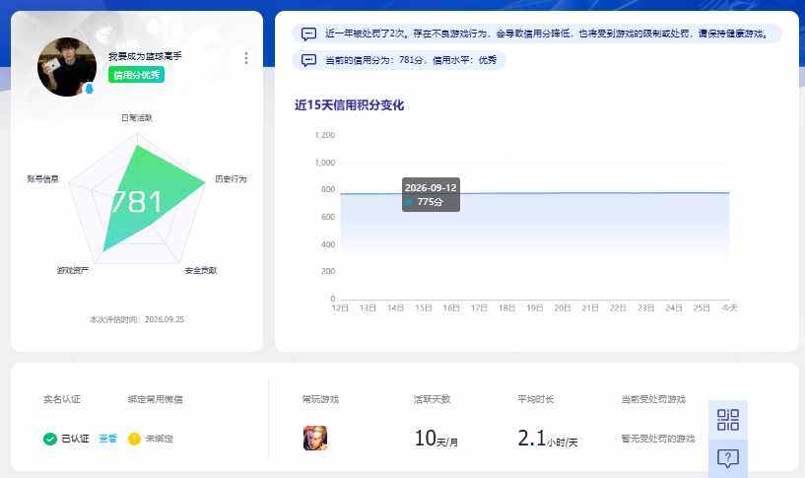Open the frequently played game icon

click(x=315, y=438)
